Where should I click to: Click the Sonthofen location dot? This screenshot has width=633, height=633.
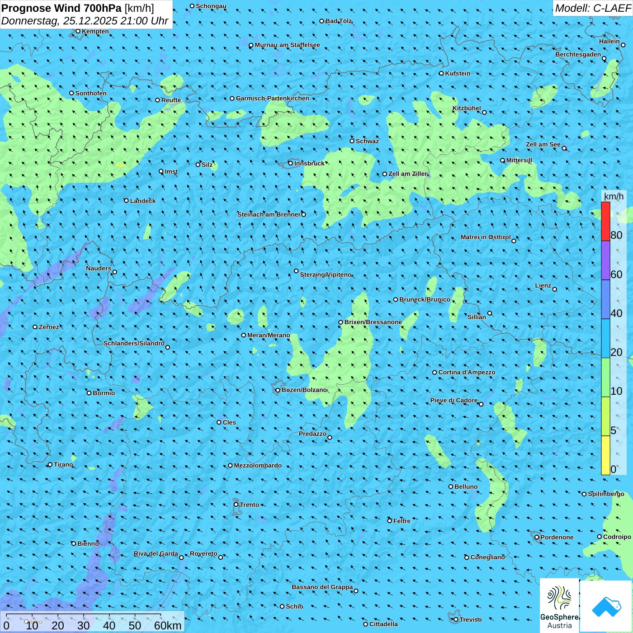(x=71, y=93)
